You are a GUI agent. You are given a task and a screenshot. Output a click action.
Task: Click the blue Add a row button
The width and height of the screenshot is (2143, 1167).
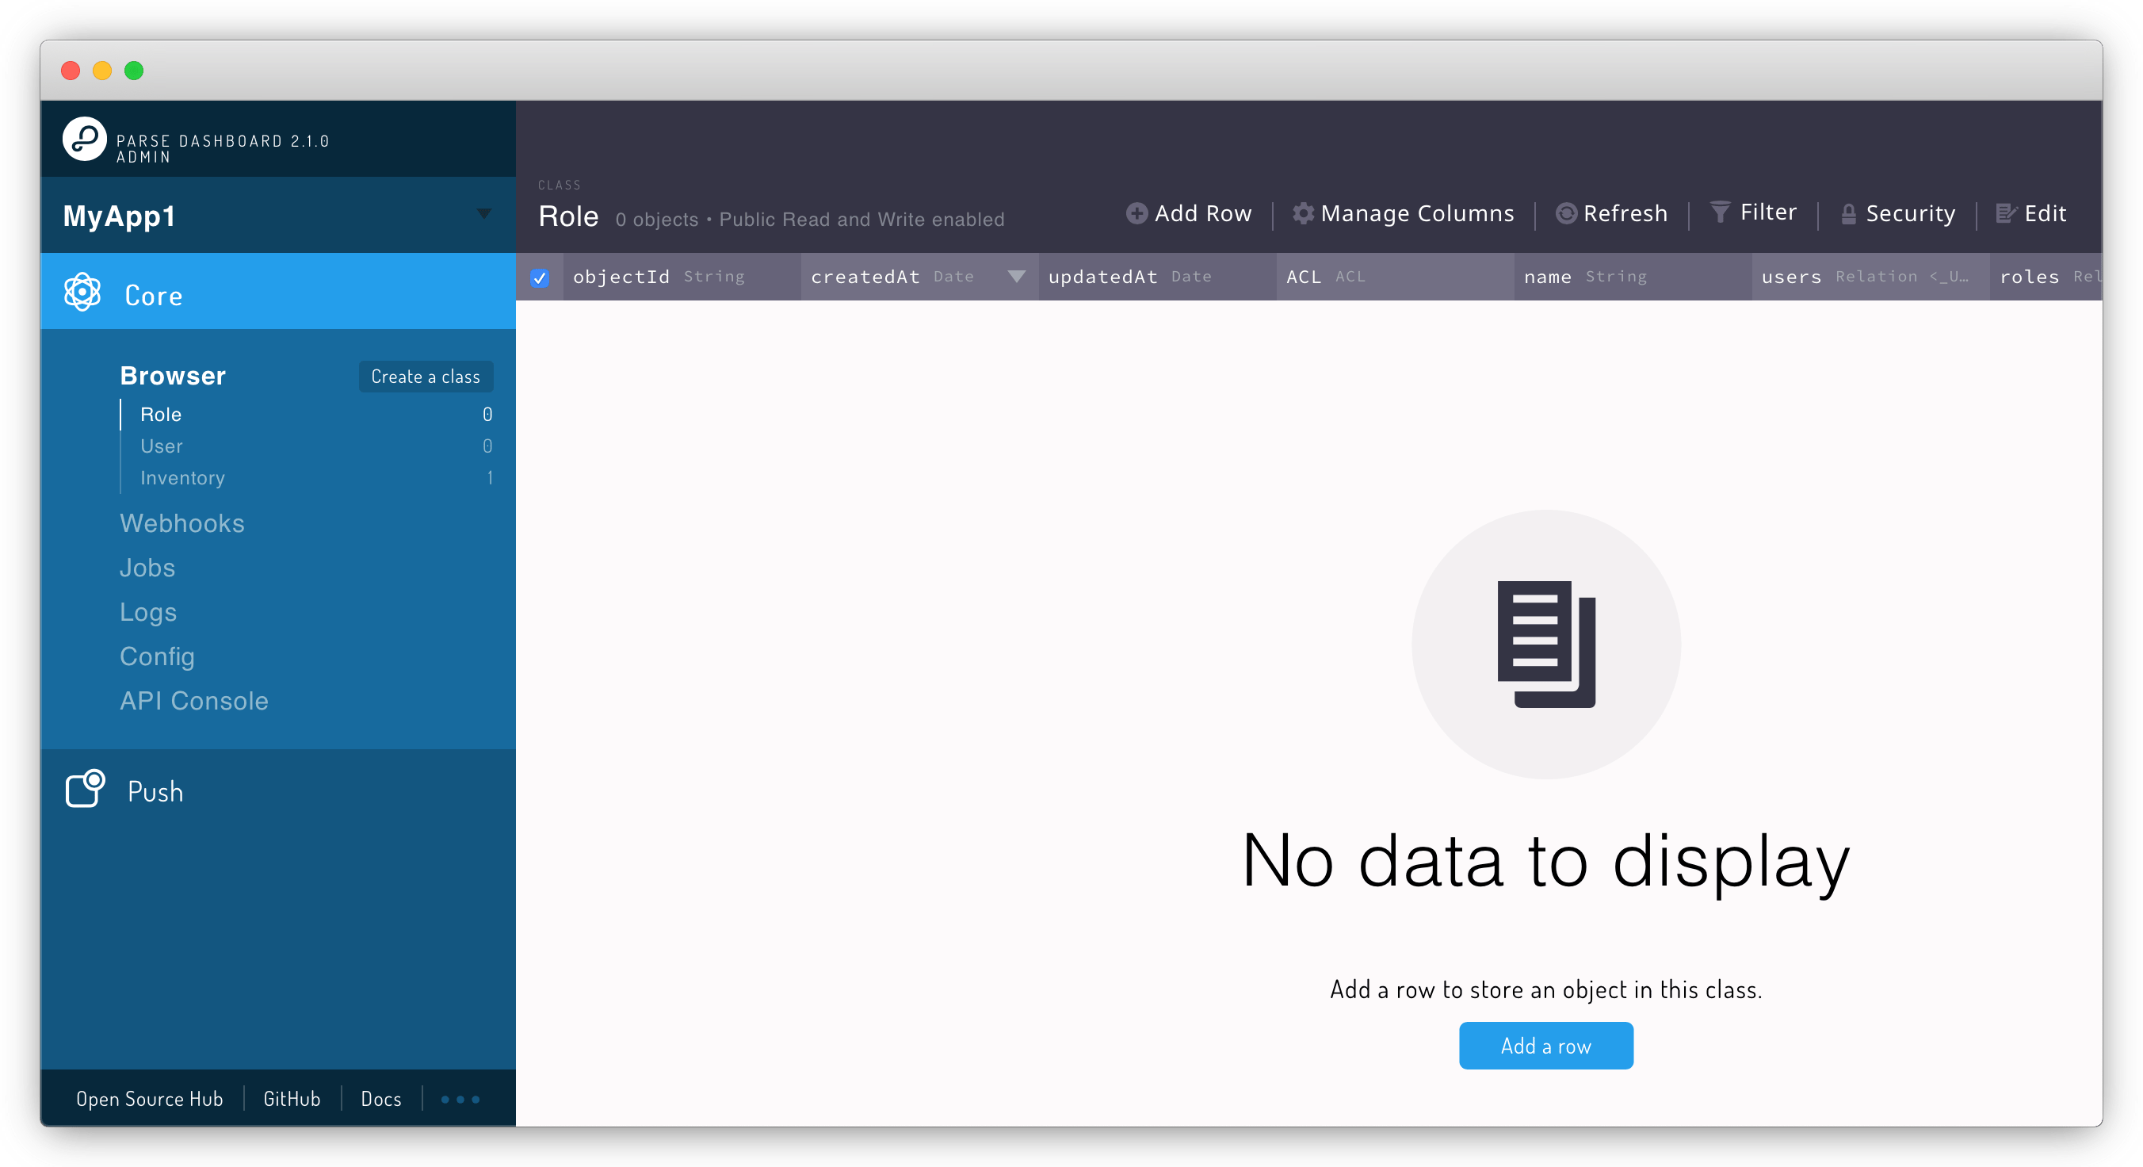pyautogui.click(x=1545, y=1046)
